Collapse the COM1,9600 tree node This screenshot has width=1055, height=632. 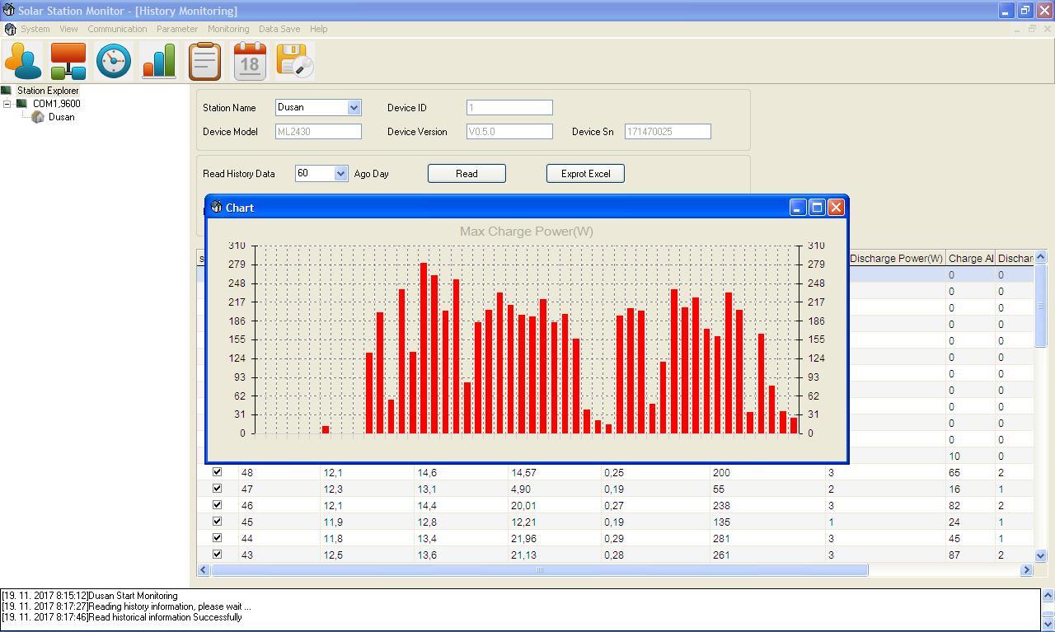(7, 104)
